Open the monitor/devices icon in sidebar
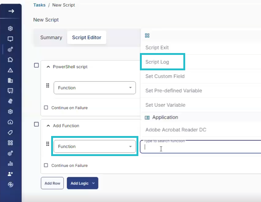Viewport: 261px width, 202px height. click(x=10, y=39)
